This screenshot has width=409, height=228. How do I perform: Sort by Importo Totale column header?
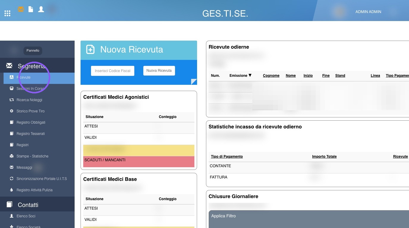(324, 157)
